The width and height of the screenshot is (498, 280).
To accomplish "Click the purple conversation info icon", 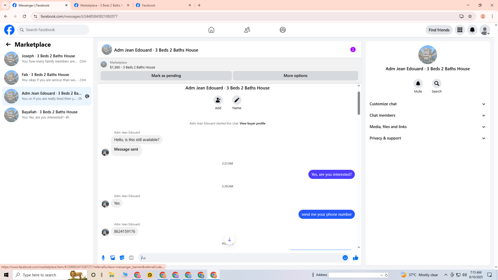I will (x=353, y=50).
